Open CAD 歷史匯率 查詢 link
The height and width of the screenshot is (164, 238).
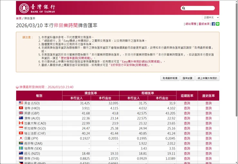click(x=208, y=123)
